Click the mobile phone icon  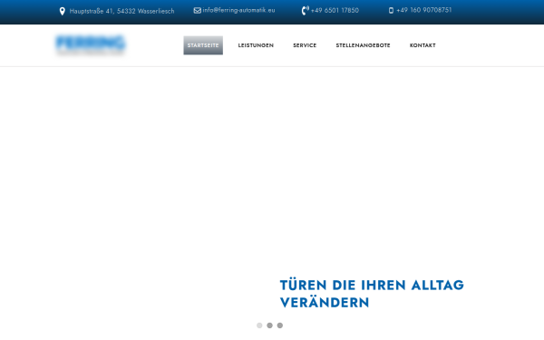(391, 10)
